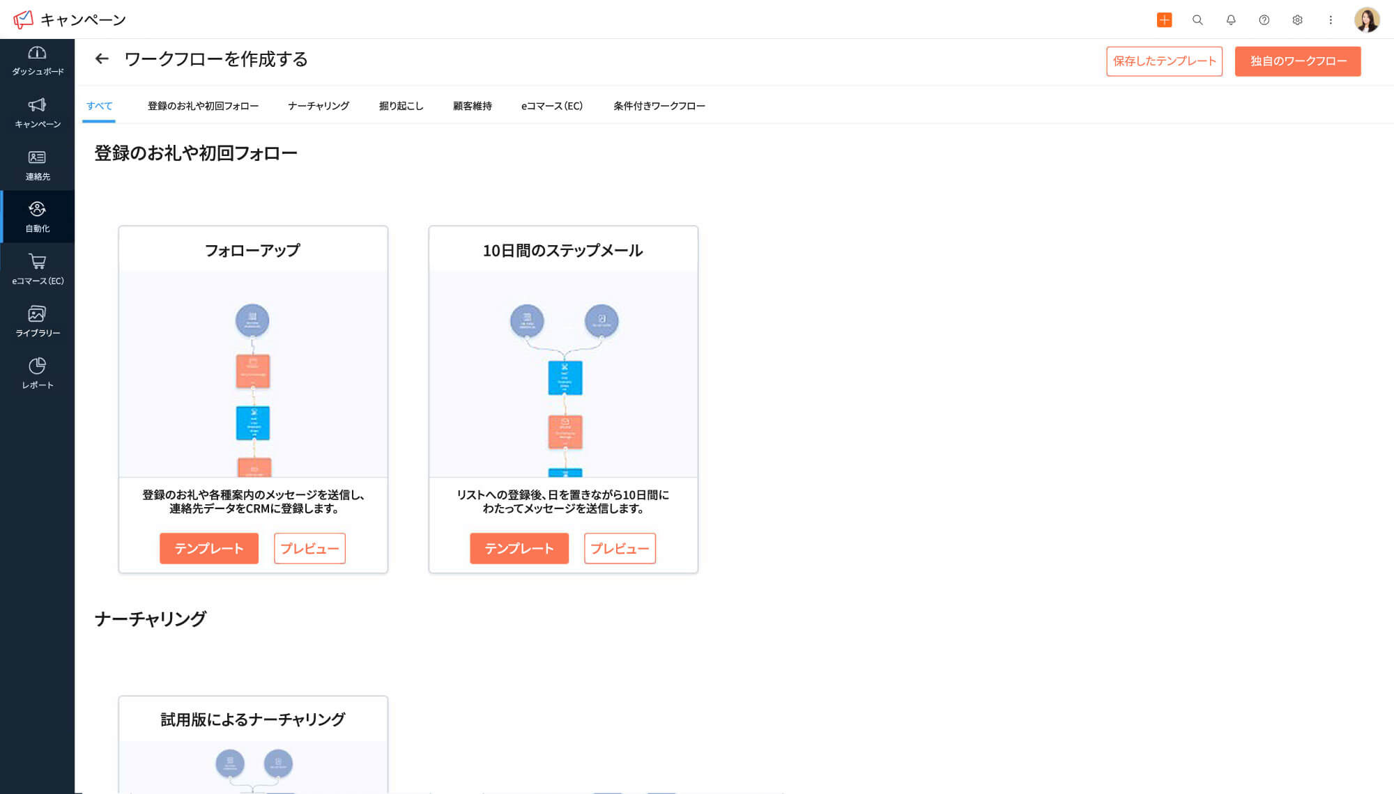Open the eコマース(EC) tab

552,106
